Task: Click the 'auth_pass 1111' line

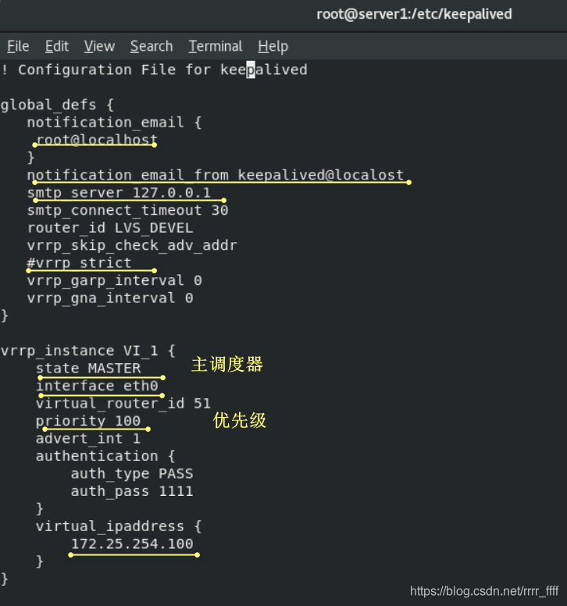Action: click(x=132, y=491)
